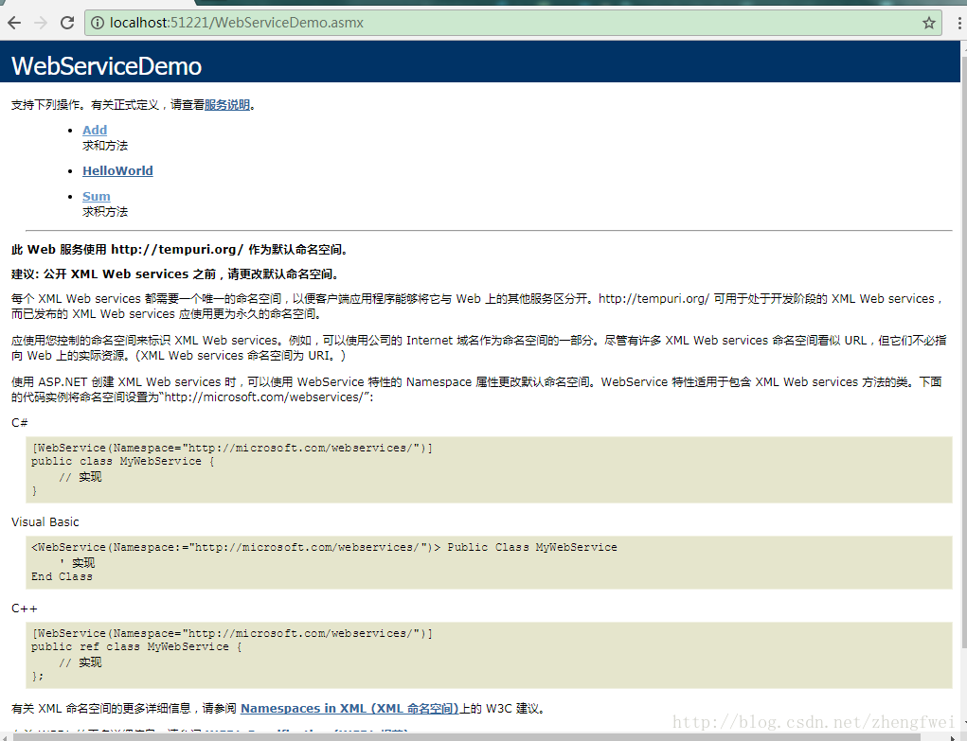Click the C++ label
The image size is (967, 741).
click(25, 609)
